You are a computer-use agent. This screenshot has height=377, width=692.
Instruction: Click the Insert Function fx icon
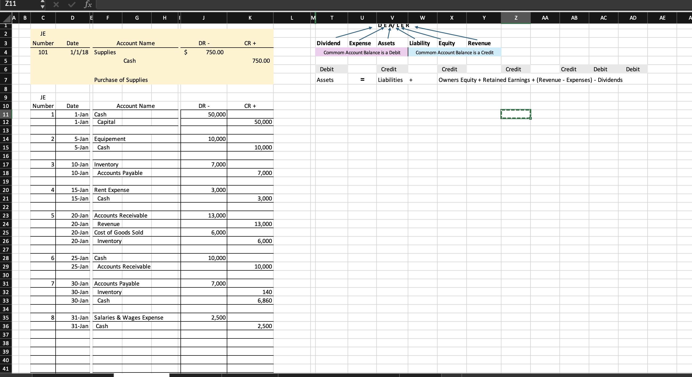88,5
